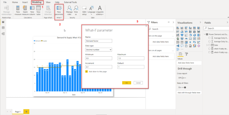The image size is (229, 115).
Task: Open the Fields well tab in Visualizations
Action: coord(180,54)
